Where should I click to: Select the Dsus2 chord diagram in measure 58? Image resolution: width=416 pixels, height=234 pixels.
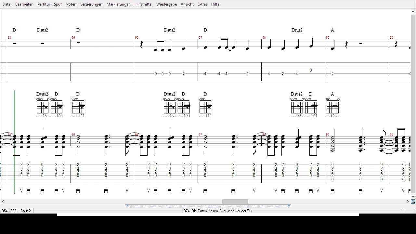point(297,107)
